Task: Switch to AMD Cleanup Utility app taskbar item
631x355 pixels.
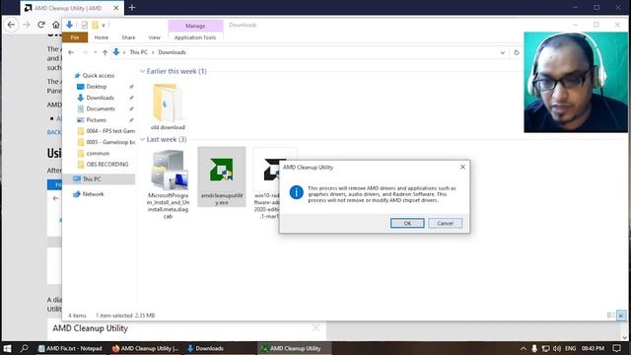Action: coord(295,348)
